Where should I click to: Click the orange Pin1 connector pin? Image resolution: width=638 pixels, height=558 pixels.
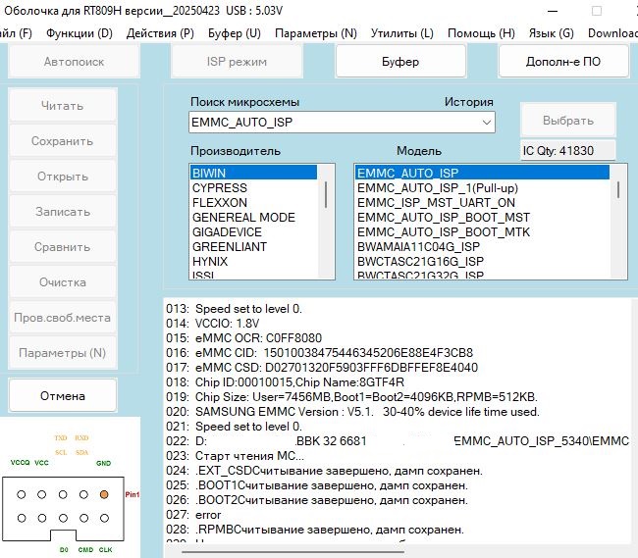pos(104,494)
